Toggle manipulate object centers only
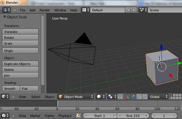This screenshot has height=119, width=182. click(x=120, y=97)
